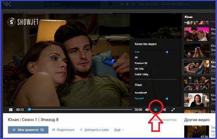Open the playlist thumbnail of the seated audience
Screen dimensions: 217x139
pos(196,84)
